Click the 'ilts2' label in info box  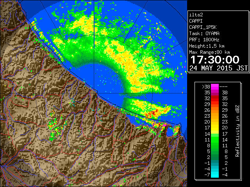pos(196,15)
